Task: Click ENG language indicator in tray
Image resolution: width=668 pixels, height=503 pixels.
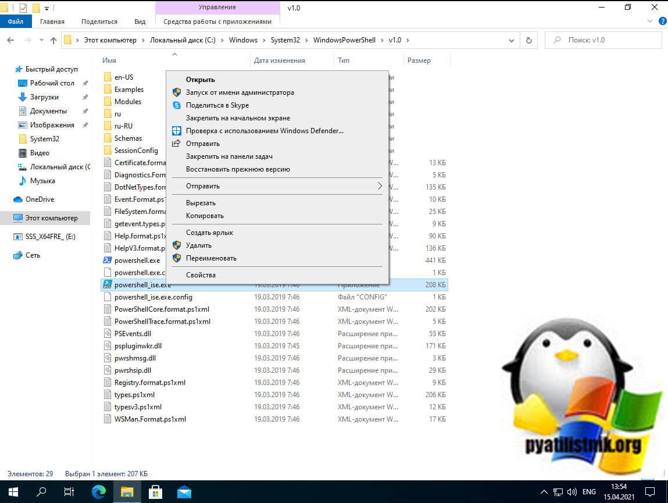Action: [589, 492]
